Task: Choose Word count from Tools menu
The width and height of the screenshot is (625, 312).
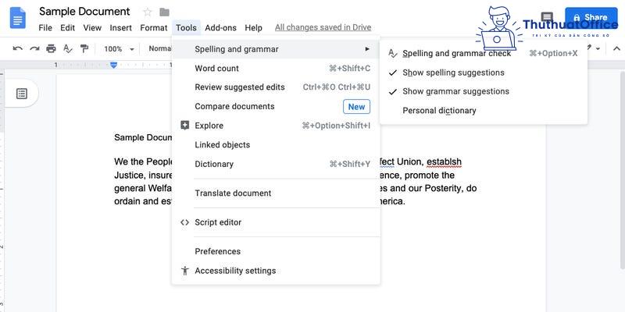Action: 276,69
